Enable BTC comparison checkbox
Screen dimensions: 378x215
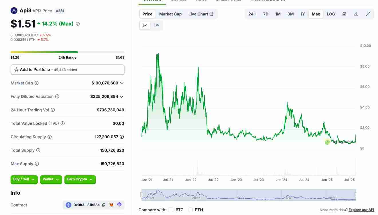pos(171,210)
